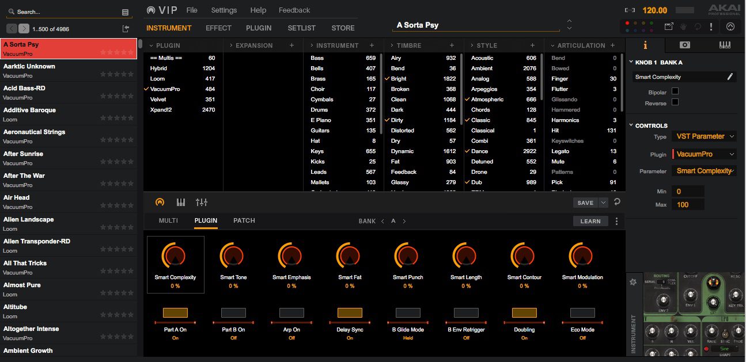This screenshot has width=746, height=362.
Task: Click the hand icon in the top toolbar
Action: coord(684,26)
